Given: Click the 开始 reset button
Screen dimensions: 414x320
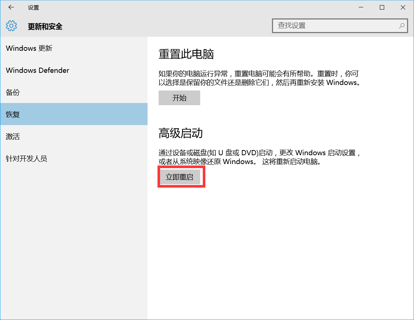Looking at the screenshot, I should [179, 98].
